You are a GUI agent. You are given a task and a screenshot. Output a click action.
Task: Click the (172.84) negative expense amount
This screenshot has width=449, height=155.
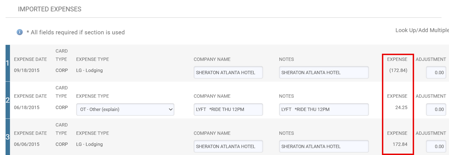click(x=398, y=70)
